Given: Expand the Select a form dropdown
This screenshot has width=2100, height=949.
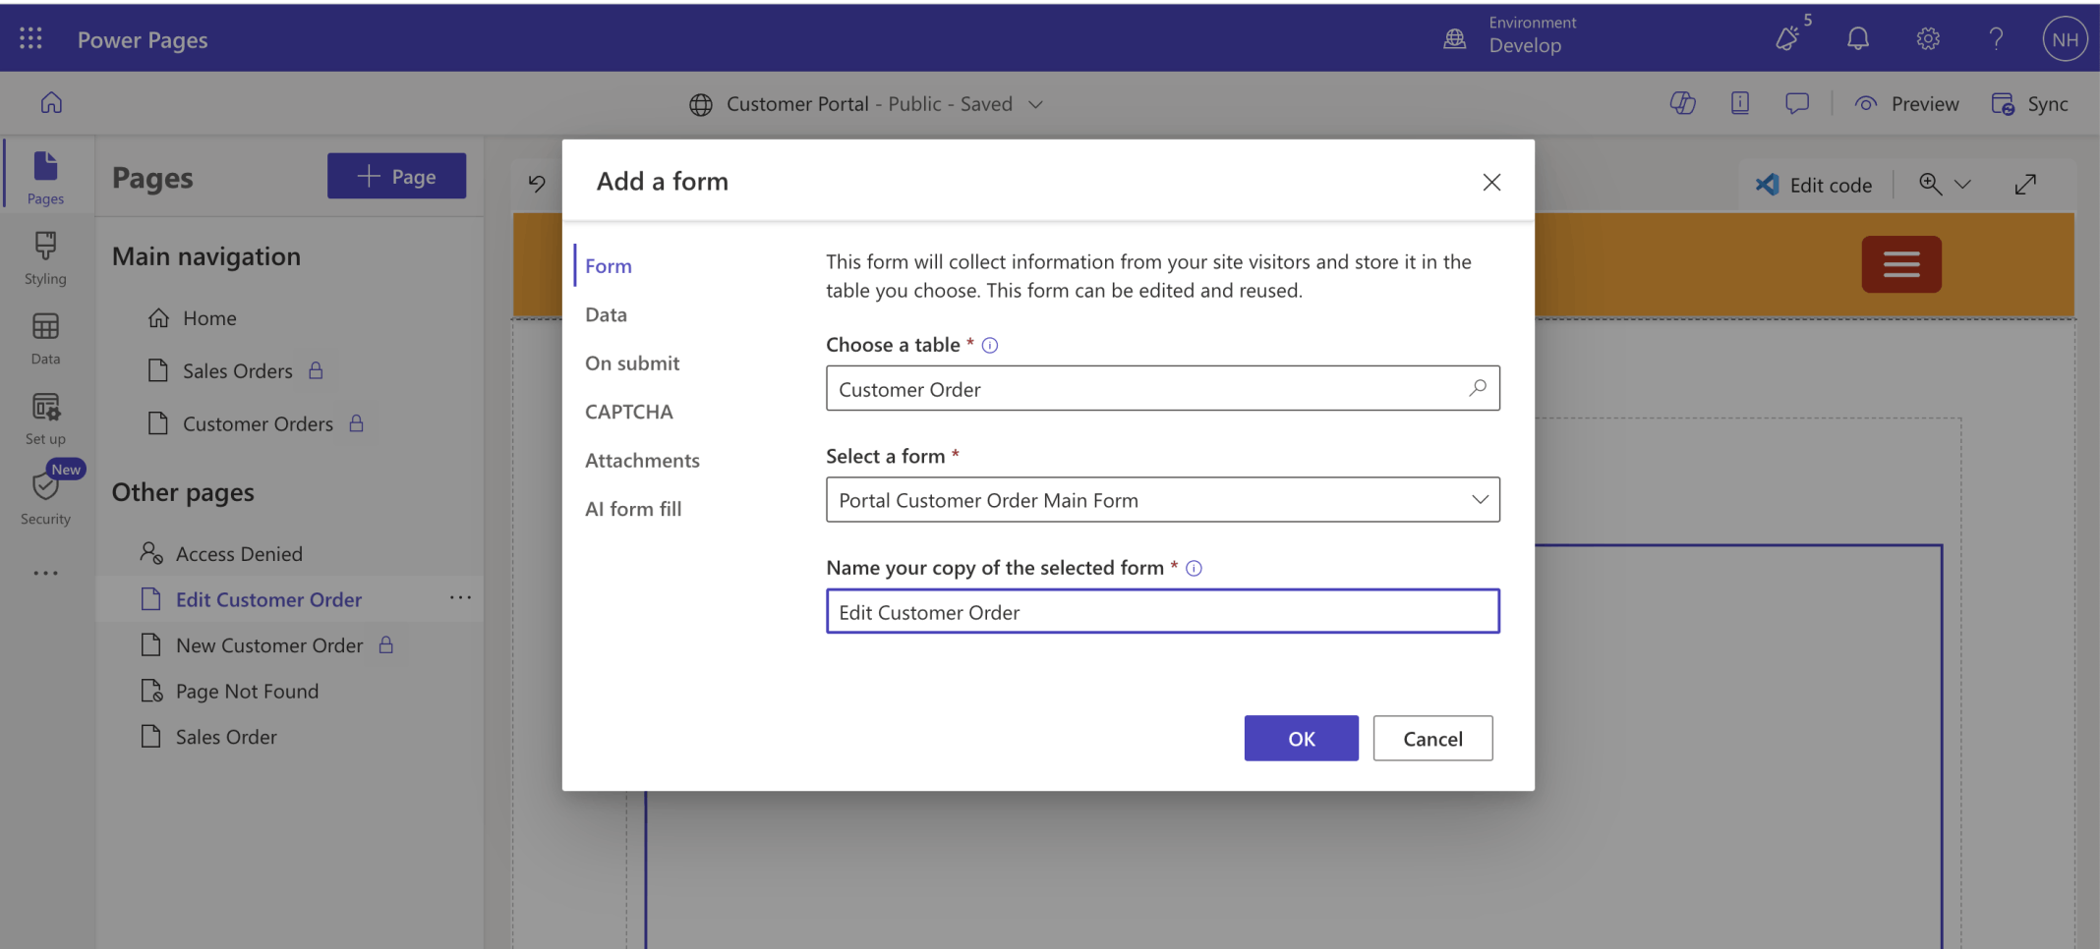Looking at the screenshot, I should [x=1479, y=500].
